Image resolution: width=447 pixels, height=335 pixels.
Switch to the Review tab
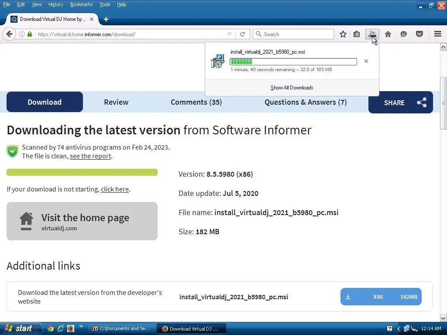click(x=116, y=102)
